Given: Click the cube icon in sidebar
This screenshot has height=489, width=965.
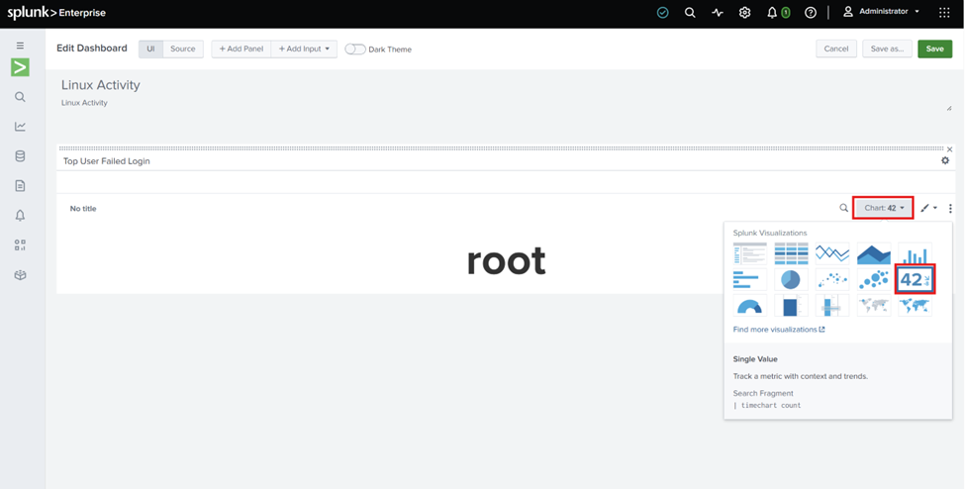Looking at the screenshot, I should click(21, 274).
